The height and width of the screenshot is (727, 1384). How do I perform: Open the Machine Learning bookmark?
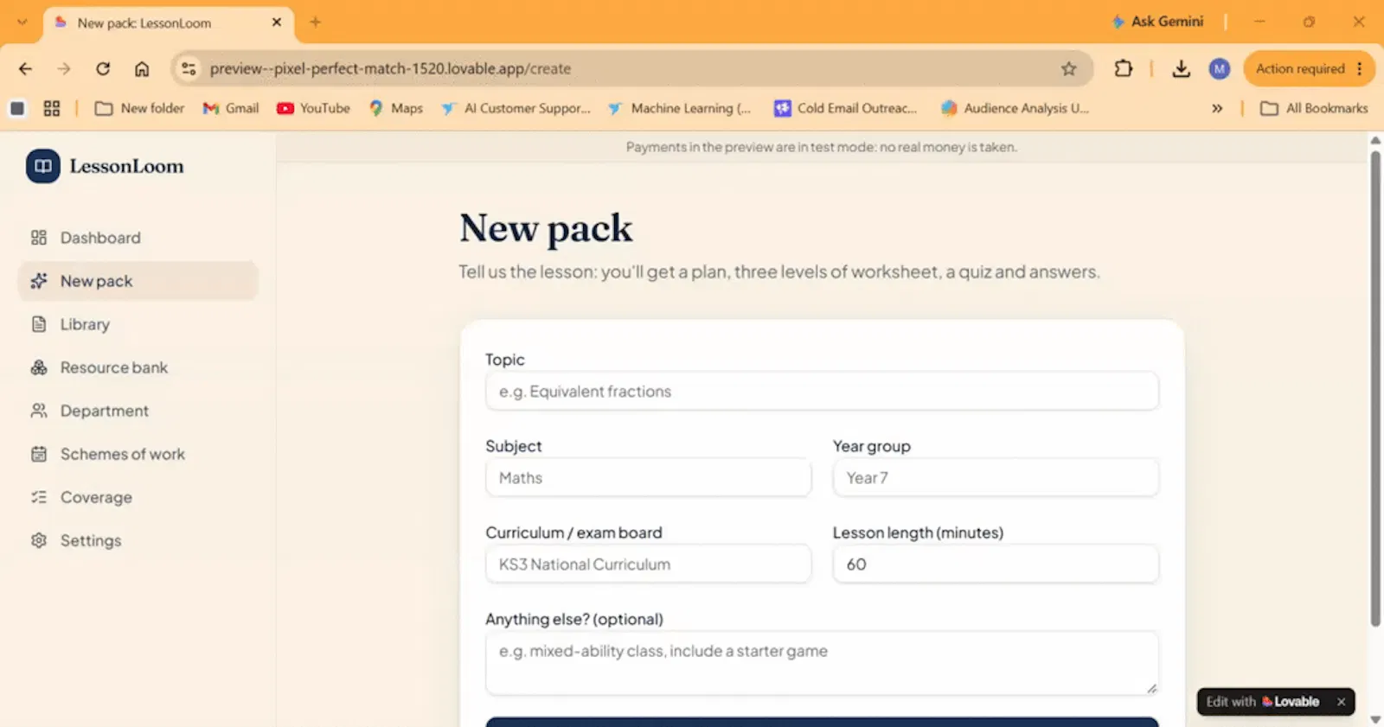tap(679, 108)
